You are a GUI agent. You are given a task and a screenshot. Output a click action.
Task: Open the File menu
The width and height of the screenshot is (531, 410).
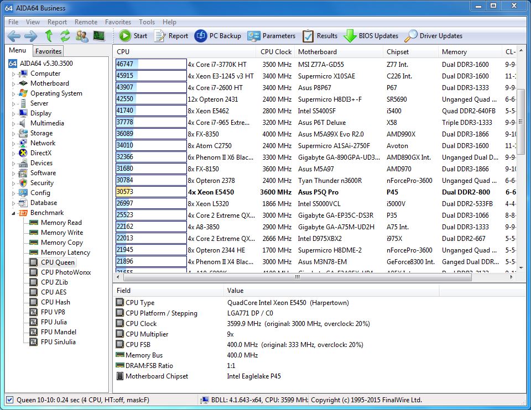(x=13, y=22)
